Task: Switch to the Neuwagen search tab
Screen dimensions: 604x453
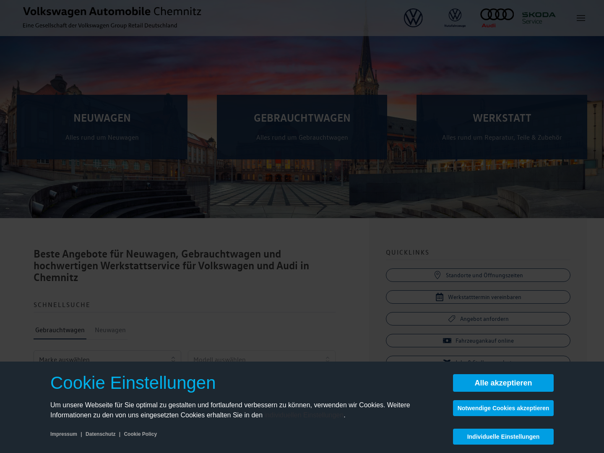Action: [110, 330]
